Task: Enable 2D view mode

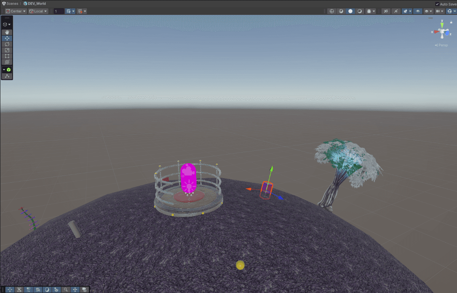Action: 385,11
